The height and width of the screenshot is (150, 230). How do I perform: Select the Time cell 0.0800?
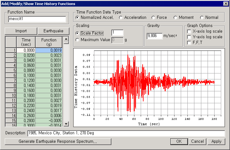(26, 71)
